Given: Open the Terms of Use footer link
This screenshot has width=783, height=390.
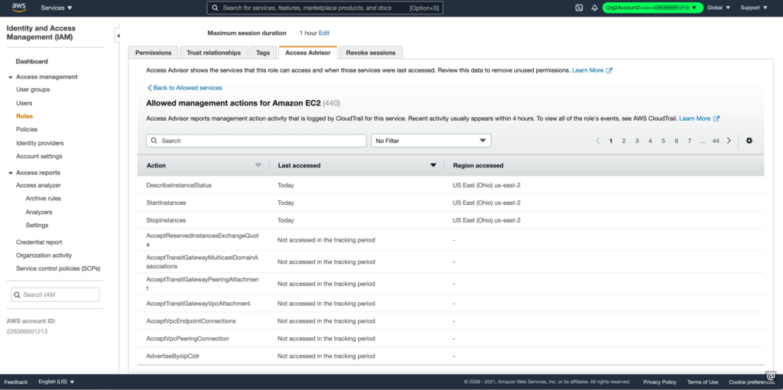Looking at the screenshot, I should pos(703,382).
